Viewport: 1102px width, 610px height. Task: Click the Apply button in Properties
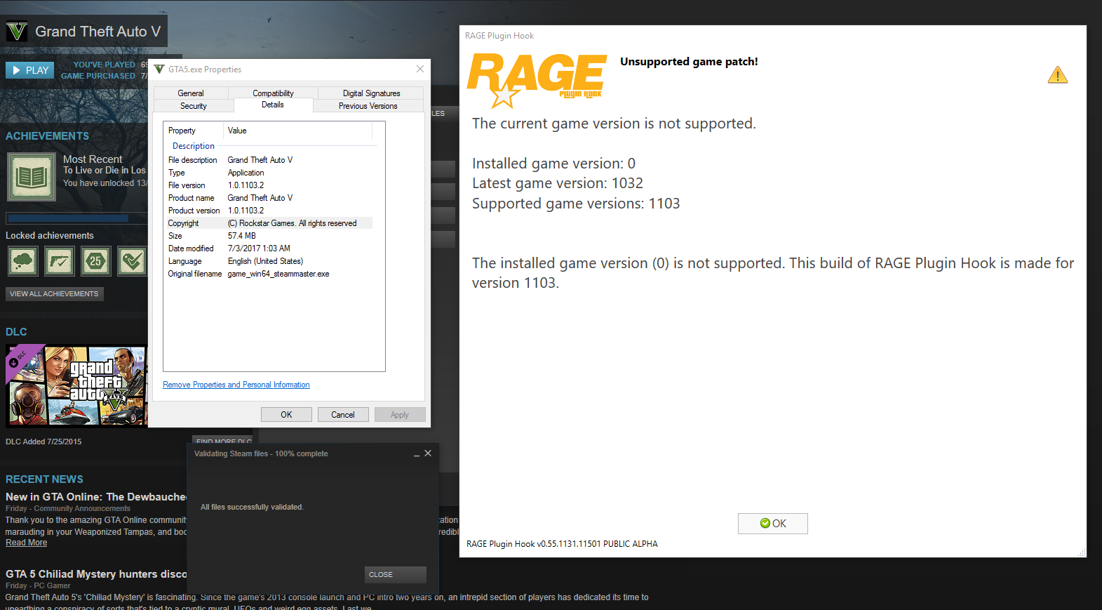(400, 415)
